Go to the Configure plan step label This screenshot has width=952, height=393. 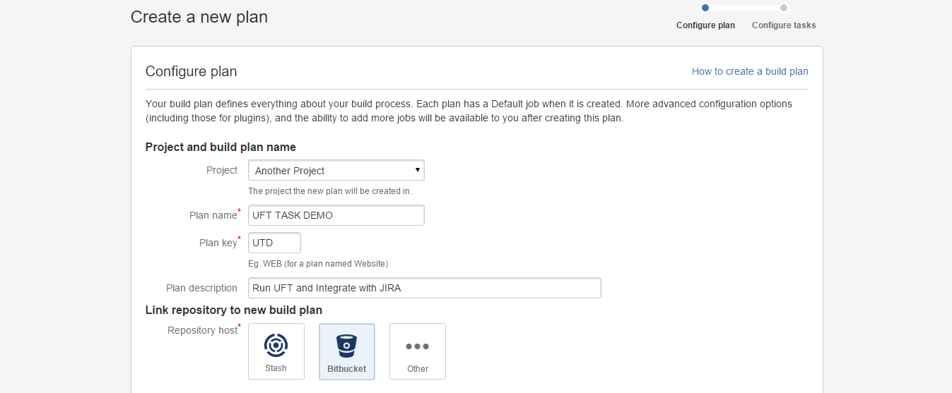point(705,25)
